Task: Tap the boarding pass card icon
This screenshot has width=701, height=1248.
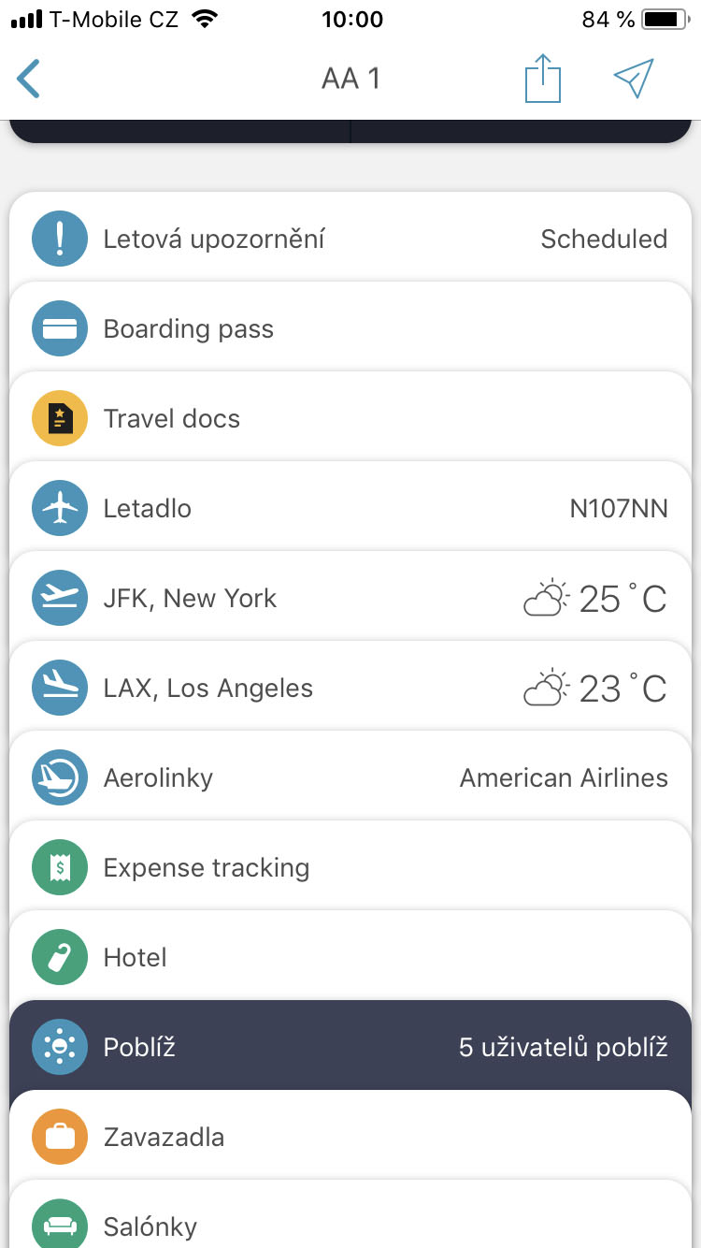Action: pos(60,329)
